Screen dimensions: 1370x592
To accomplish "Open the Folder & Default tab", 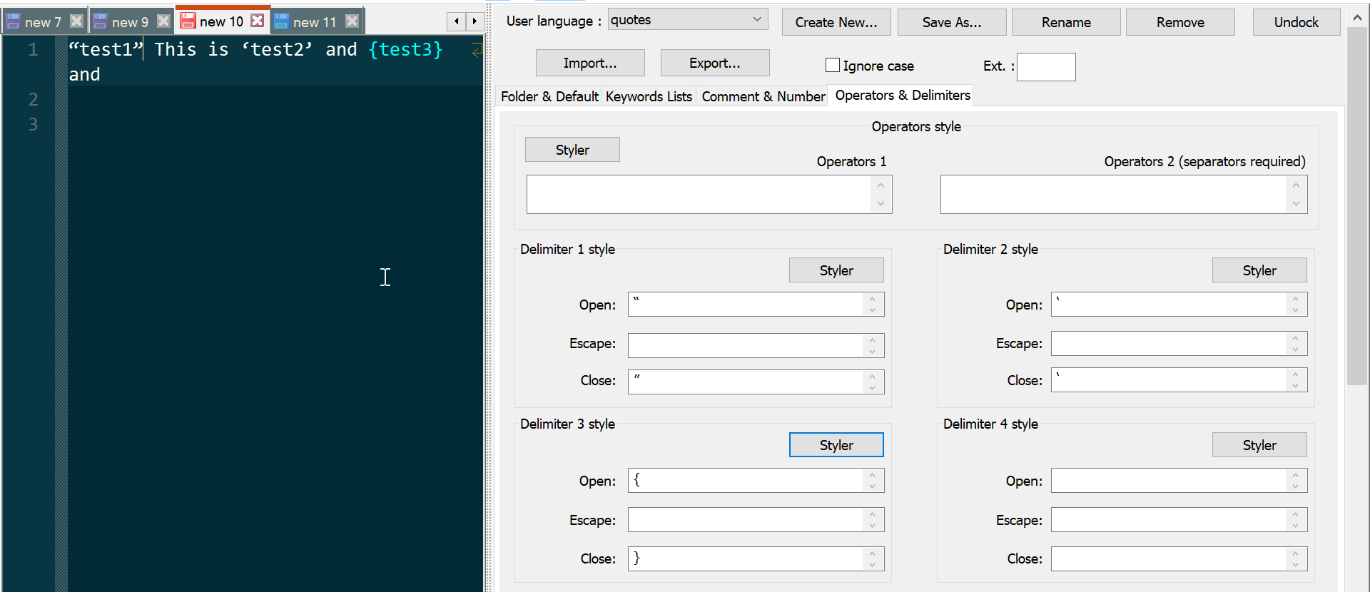I will pos(549,96).
